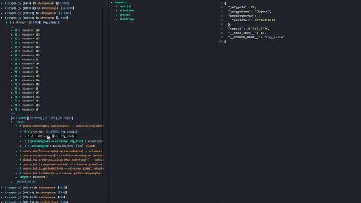Collapse the snapshot tree node
The width and height of the screenshot is (361, 203).
(x=112, y=2)
